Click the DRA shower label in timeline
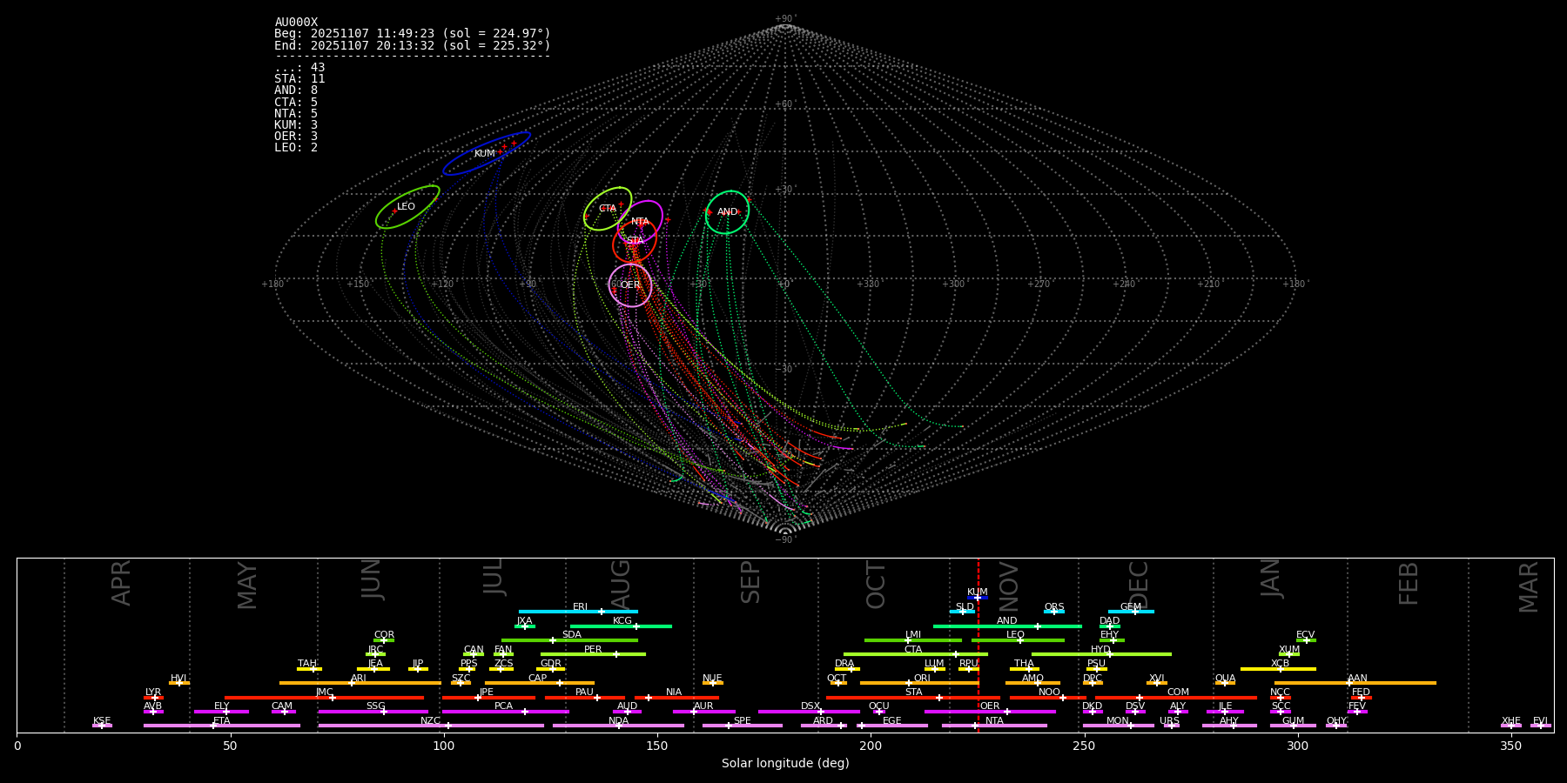1567x783 pixels. pos(844,664)
